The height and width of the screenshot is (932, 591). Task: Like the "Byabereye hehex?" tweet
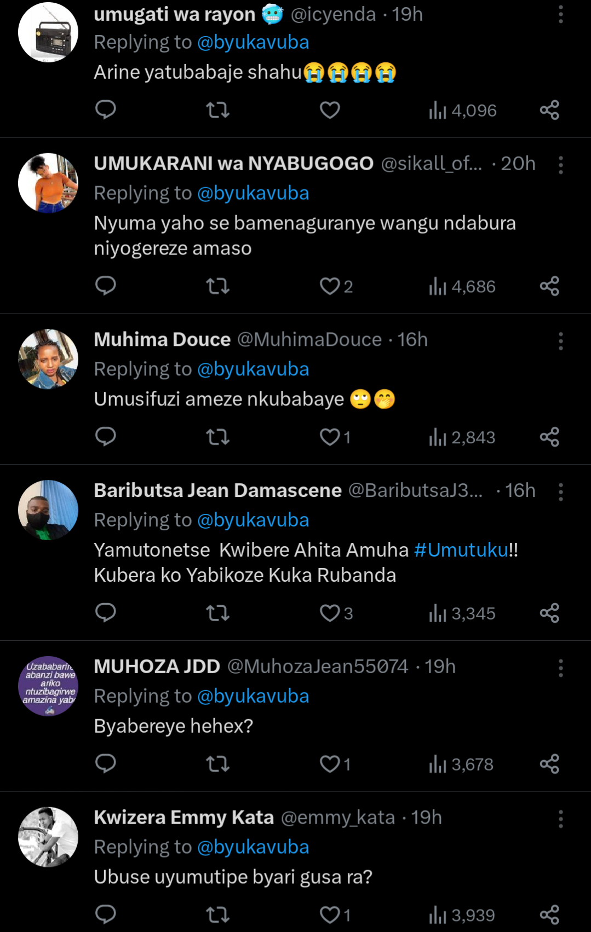(330, 764)
